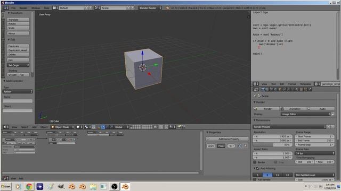Select the World properties tab icon
Viewport: 341px width, 191px height.
point(275,89)
